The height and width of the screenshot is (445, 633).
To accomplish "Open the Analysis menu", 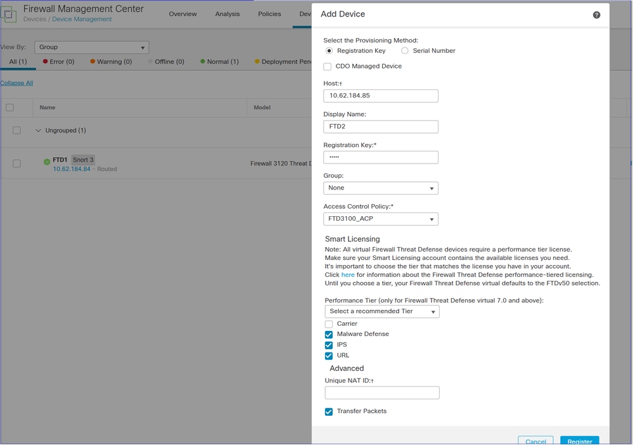I will pos(227,14).
